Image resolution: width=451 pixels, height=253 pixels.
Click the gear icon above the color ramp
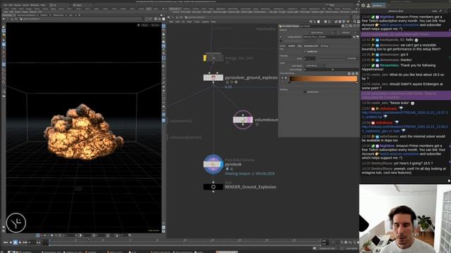[x=357, y=73]
